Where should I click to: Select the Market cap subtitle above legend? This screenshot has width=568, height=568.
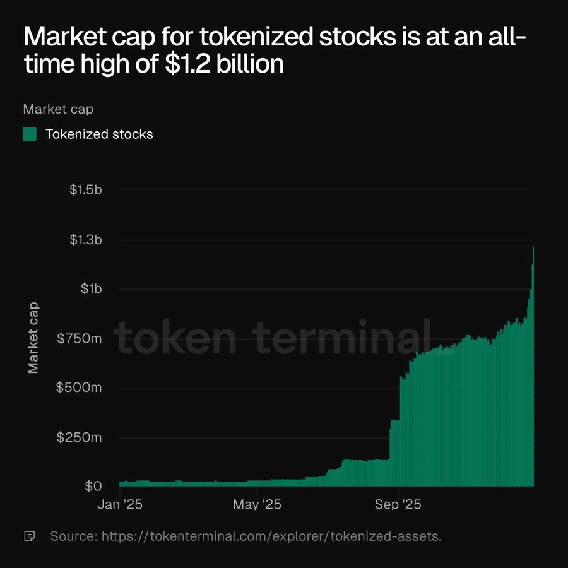click(x=58, y=109)
